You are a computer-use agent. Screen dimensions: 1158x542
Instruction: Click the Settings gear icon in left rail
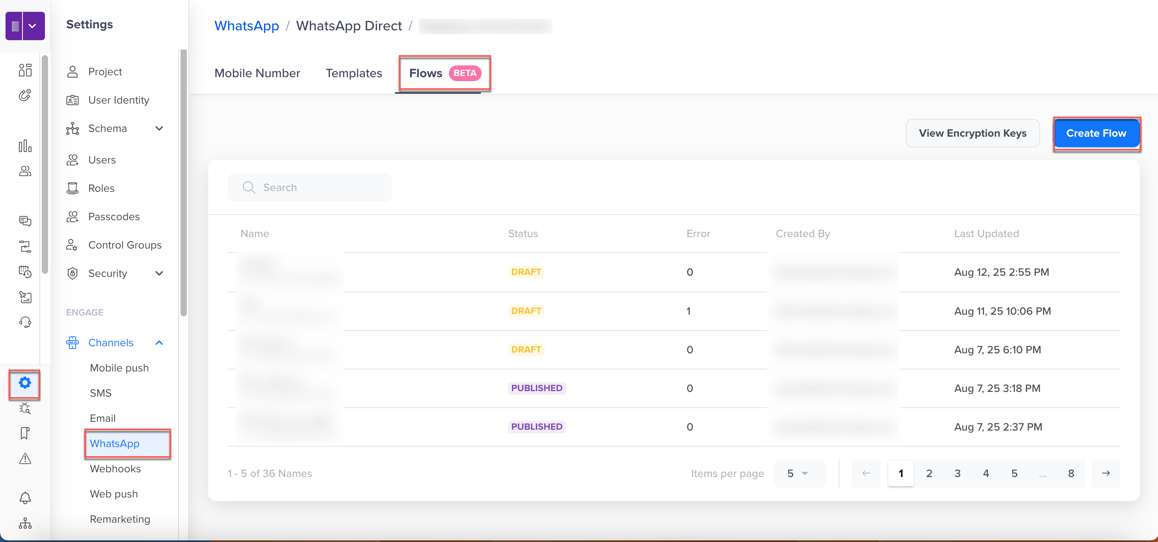[25, 383]
